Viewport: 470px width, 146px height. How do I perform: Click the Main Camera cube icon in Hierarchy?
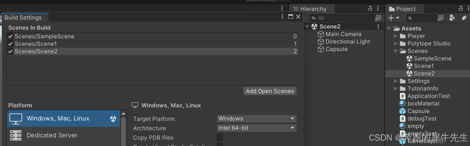click(321, 34)
